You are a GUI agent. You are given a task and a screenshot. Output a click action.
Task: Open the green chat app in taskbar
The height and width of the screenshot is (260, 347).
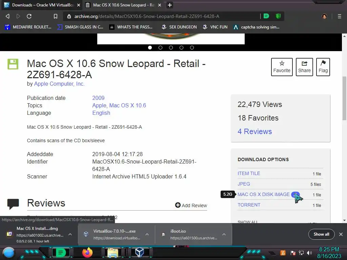point(61,253)
